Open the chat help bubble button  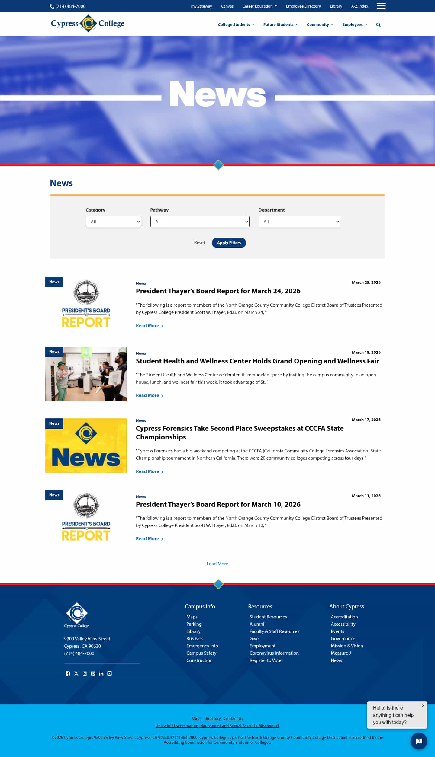coord(419,741)
